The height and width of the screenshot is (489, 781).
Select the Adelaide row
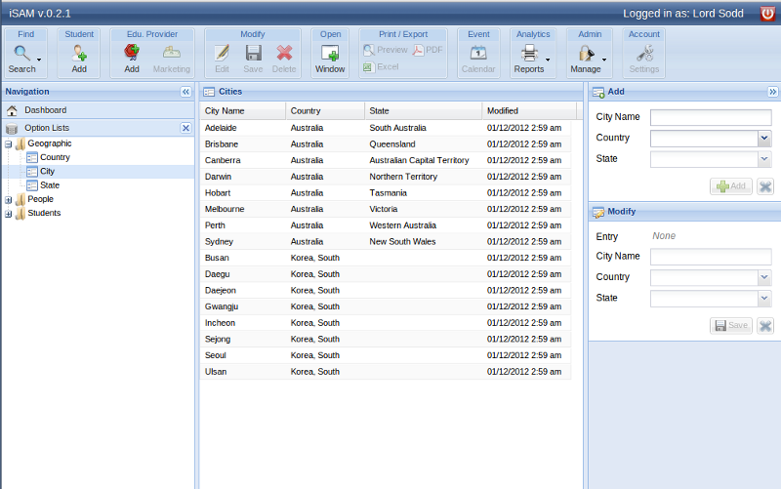coord(385,128)
